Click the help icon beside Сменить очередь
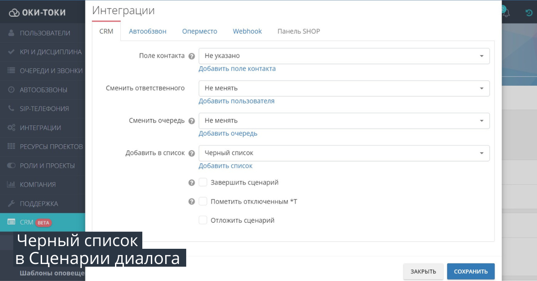This screenshot has height=281, width=537. tap(192, 121)
